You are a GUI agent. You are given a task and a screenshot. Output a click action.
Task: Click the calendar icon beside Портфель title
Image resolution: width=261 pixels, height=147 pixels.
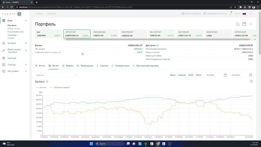244,24
